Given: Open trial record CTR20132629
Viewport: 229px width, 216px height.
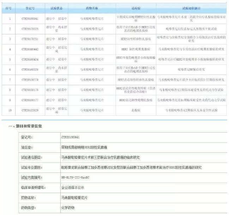Looking at the screenshot, I should pyautogui.click(x=30, y=110).
